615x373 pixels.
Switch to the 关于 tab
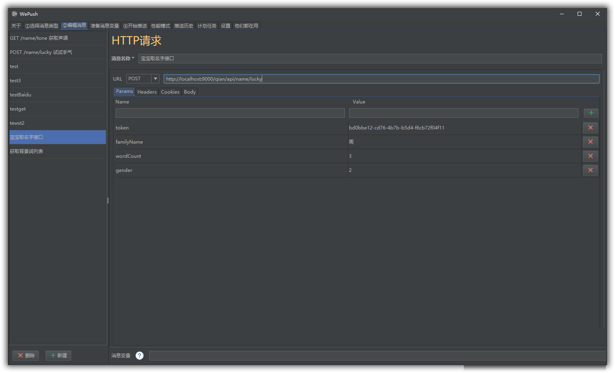16,26
